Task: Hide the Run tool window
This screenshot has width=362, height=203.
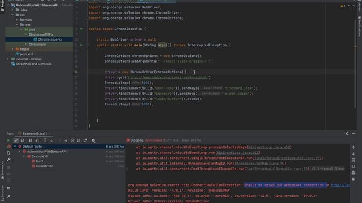Action: (354, 133)
